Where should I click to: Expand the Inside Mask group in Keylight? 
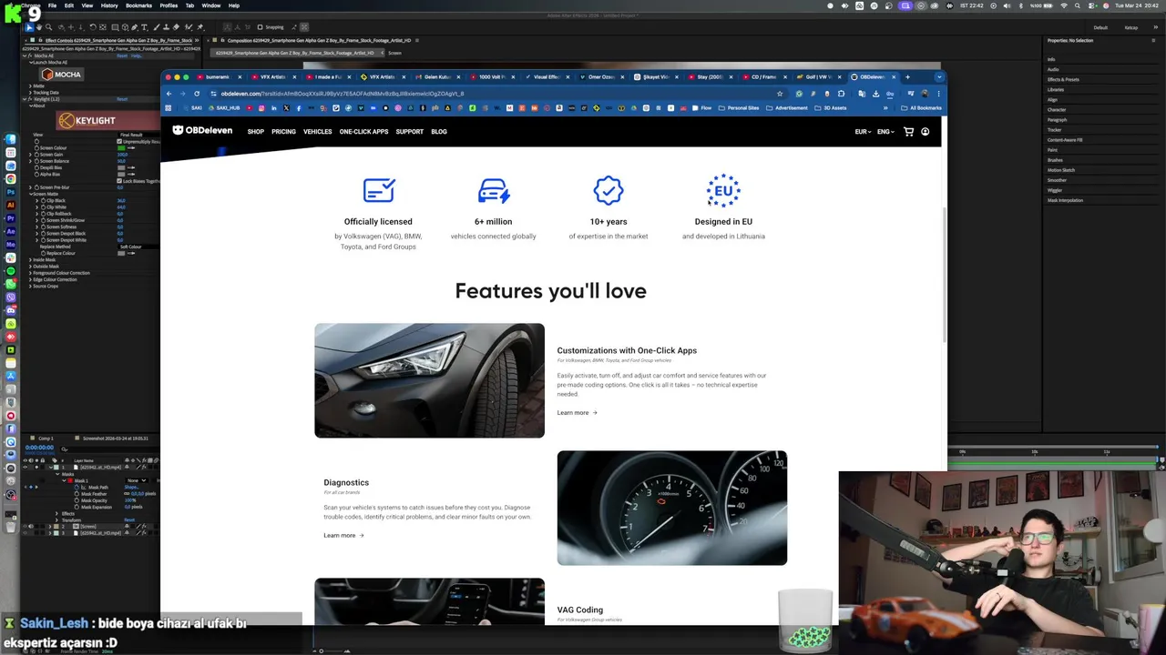tap(30, 260)
